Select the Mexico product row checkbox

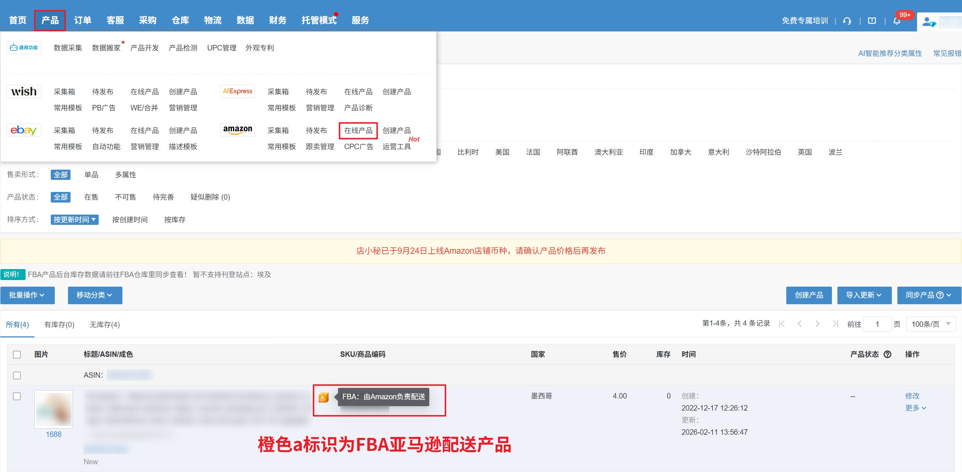coord(17,396)
